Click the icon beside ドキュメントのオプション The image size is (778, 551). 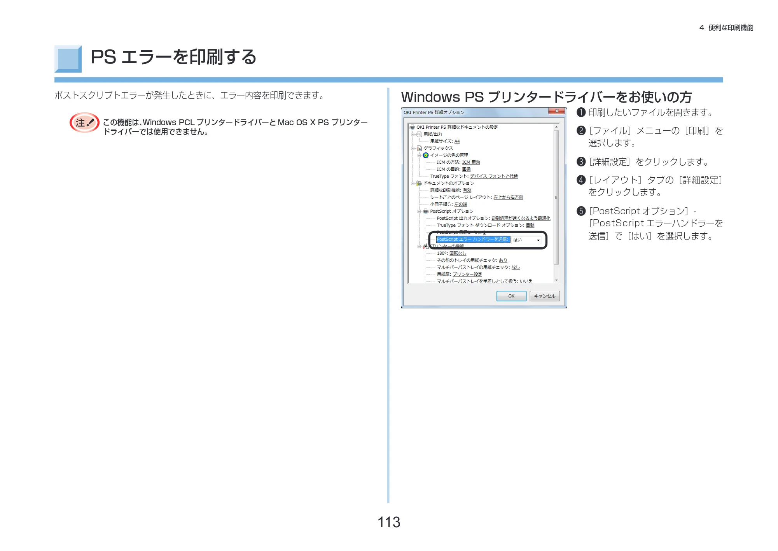419,183
